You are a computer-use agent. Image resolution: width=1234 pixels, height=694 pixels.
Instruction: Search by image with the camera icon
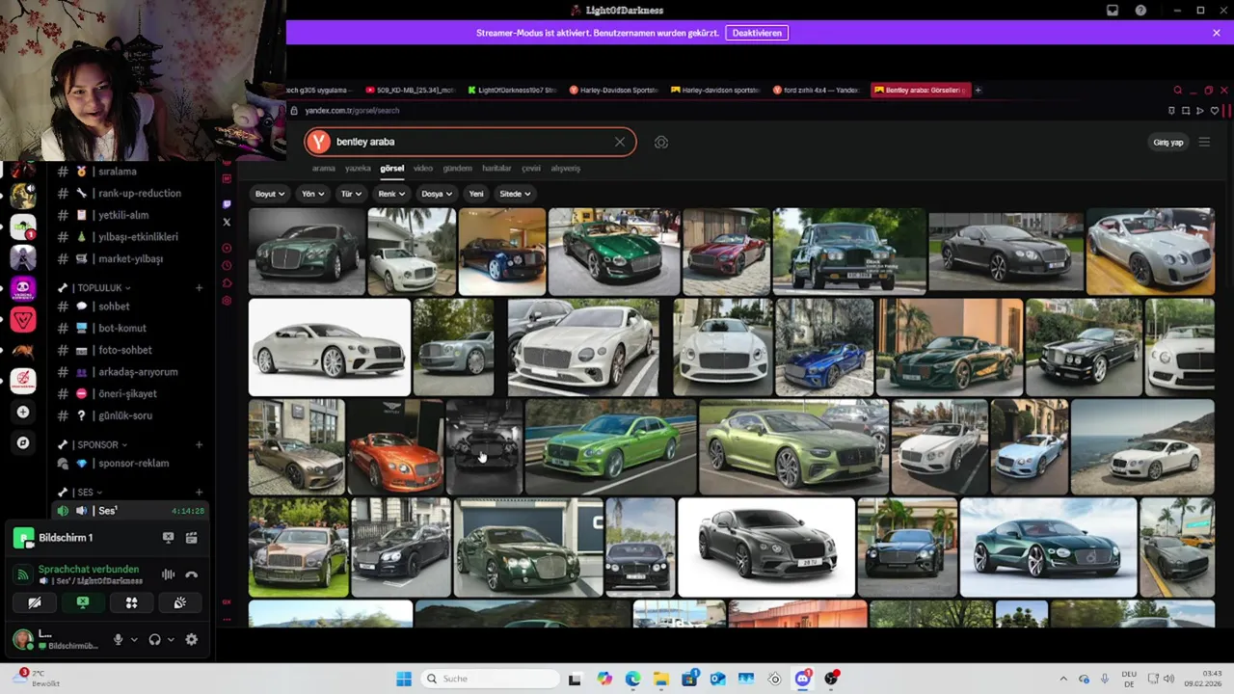(661, 142)
